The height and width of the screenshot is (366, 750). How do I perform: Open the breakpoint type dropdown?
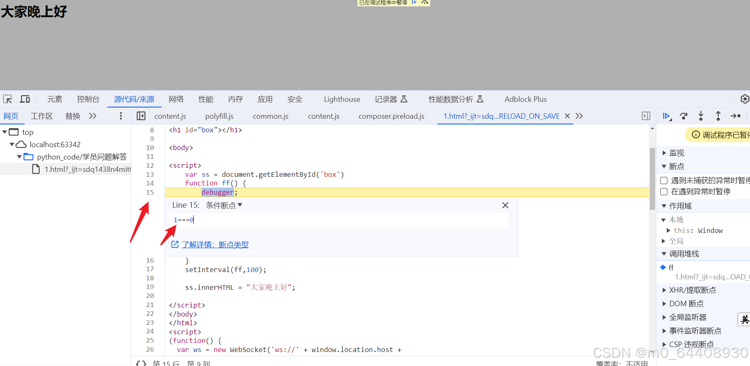point(224,205)
